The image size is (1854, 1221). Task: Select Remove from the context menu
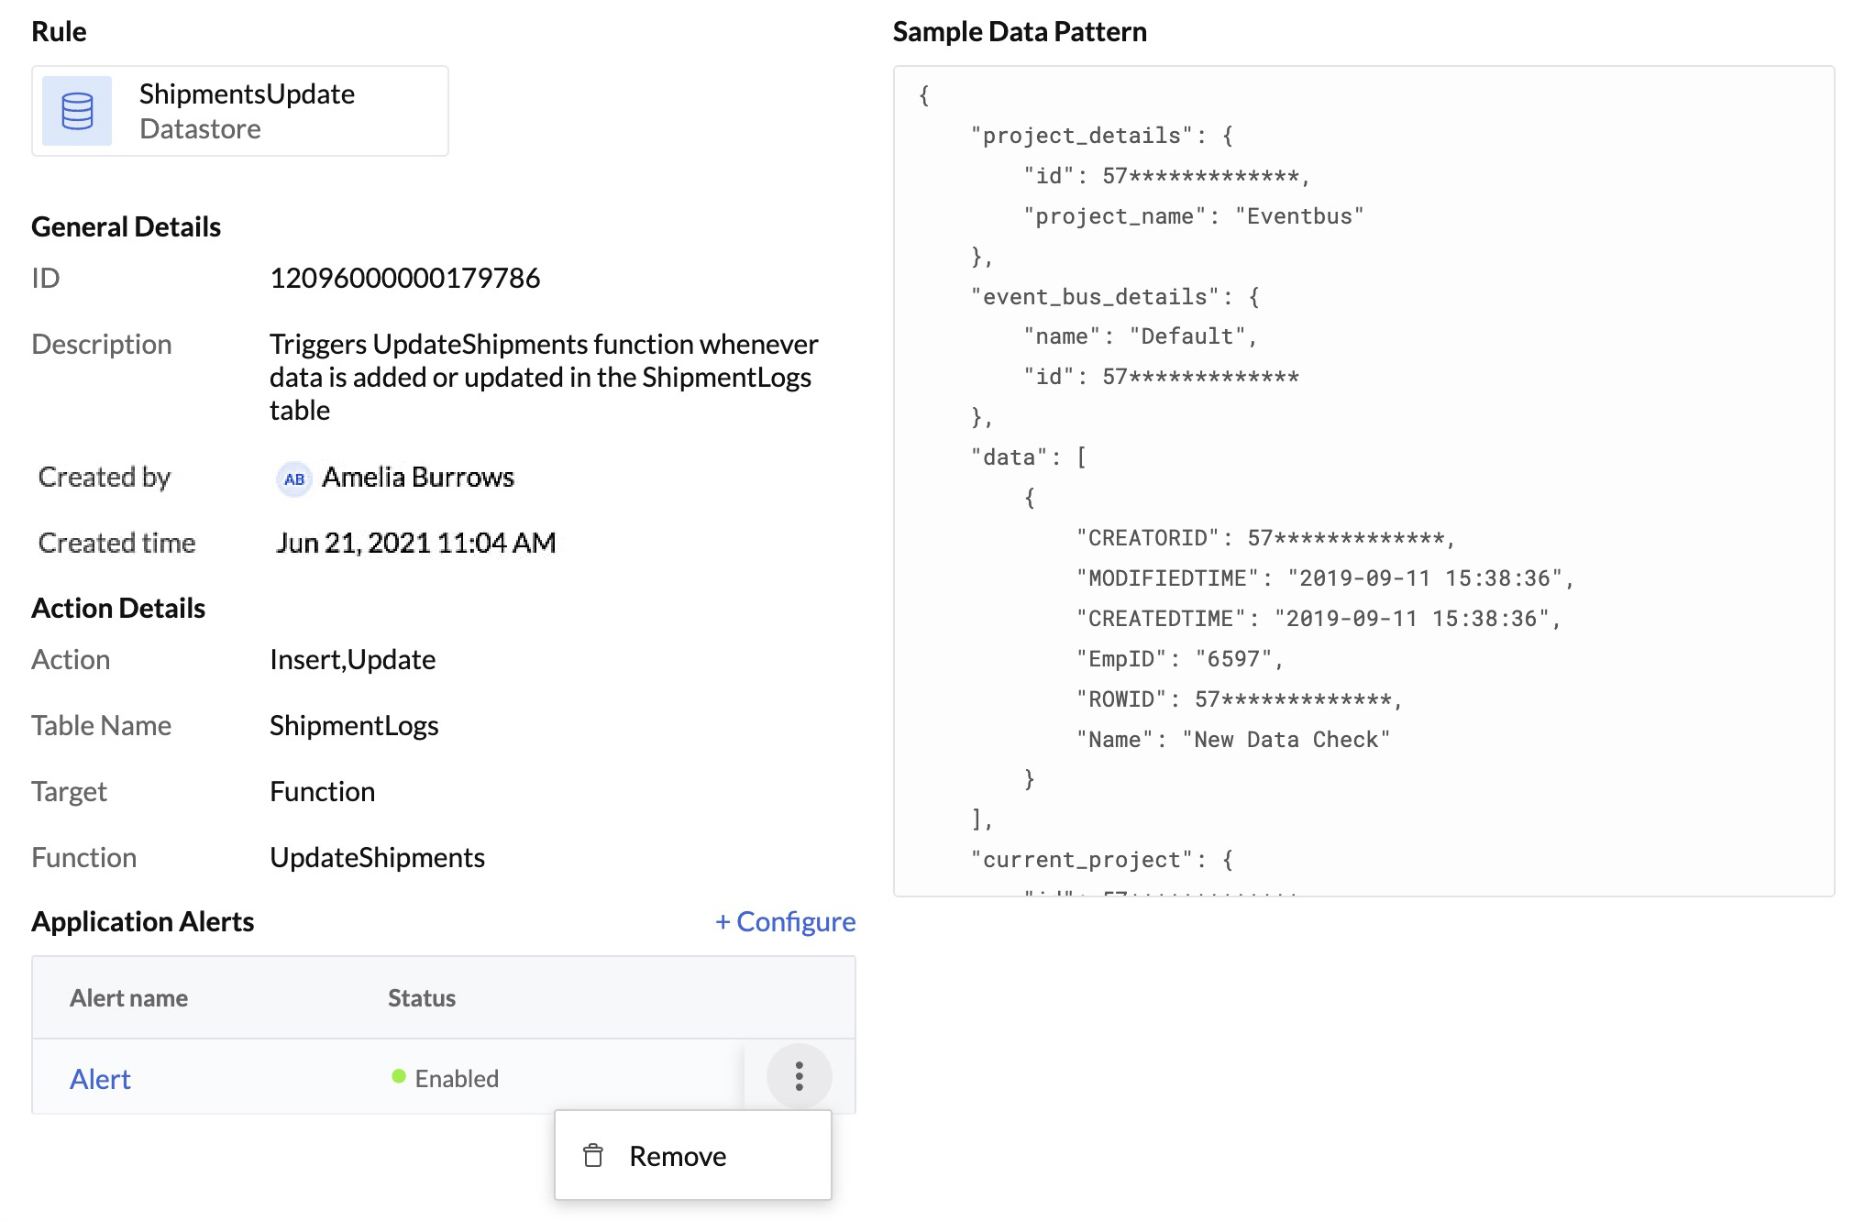(x=678, y=1155)
